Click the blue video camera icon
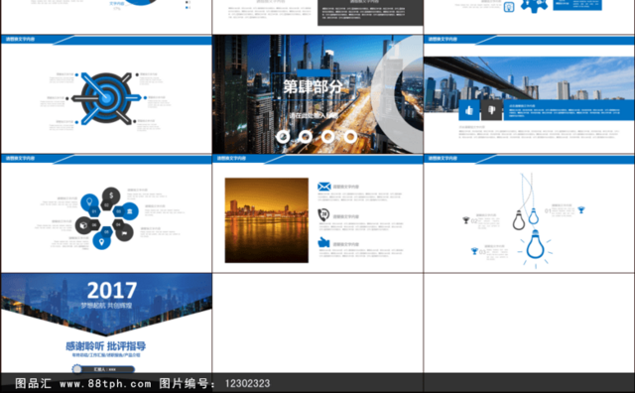 click(x=323, y=242)
